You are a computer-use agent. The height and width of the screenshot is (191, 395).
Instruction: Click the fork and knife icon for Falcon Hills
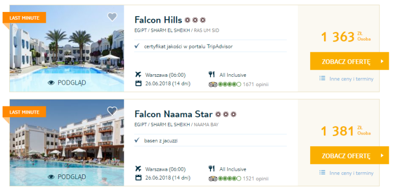[x=212, y=75]
